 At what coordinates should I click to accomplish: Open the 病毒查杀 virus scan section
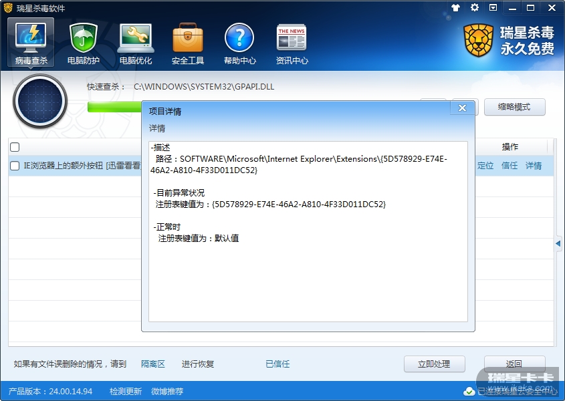coord(31,43)
